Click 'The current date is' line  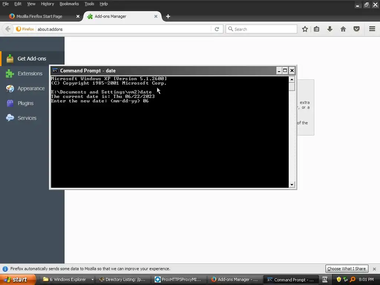coord(103,96)
